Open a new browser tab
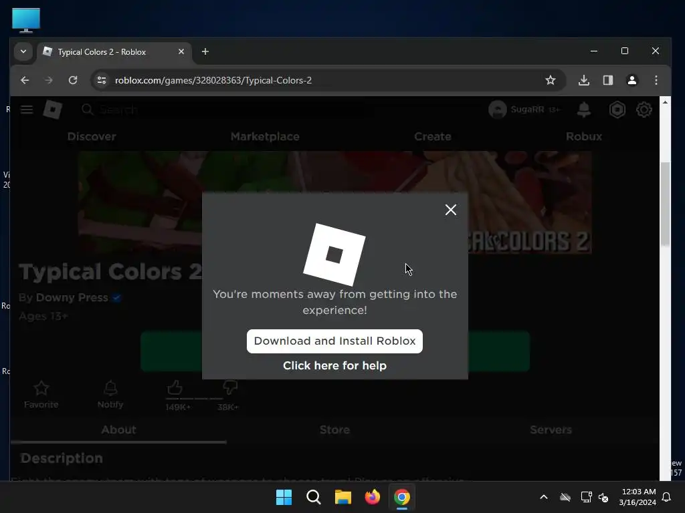This screenshot has height=513, width=685. click(205, 51)
